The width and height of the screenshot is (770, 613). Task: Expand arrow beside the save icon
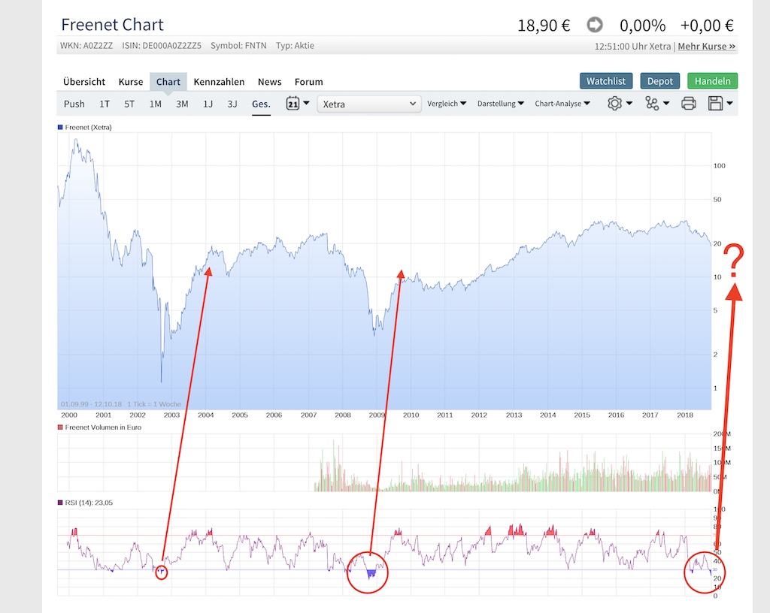pos(729,104)
